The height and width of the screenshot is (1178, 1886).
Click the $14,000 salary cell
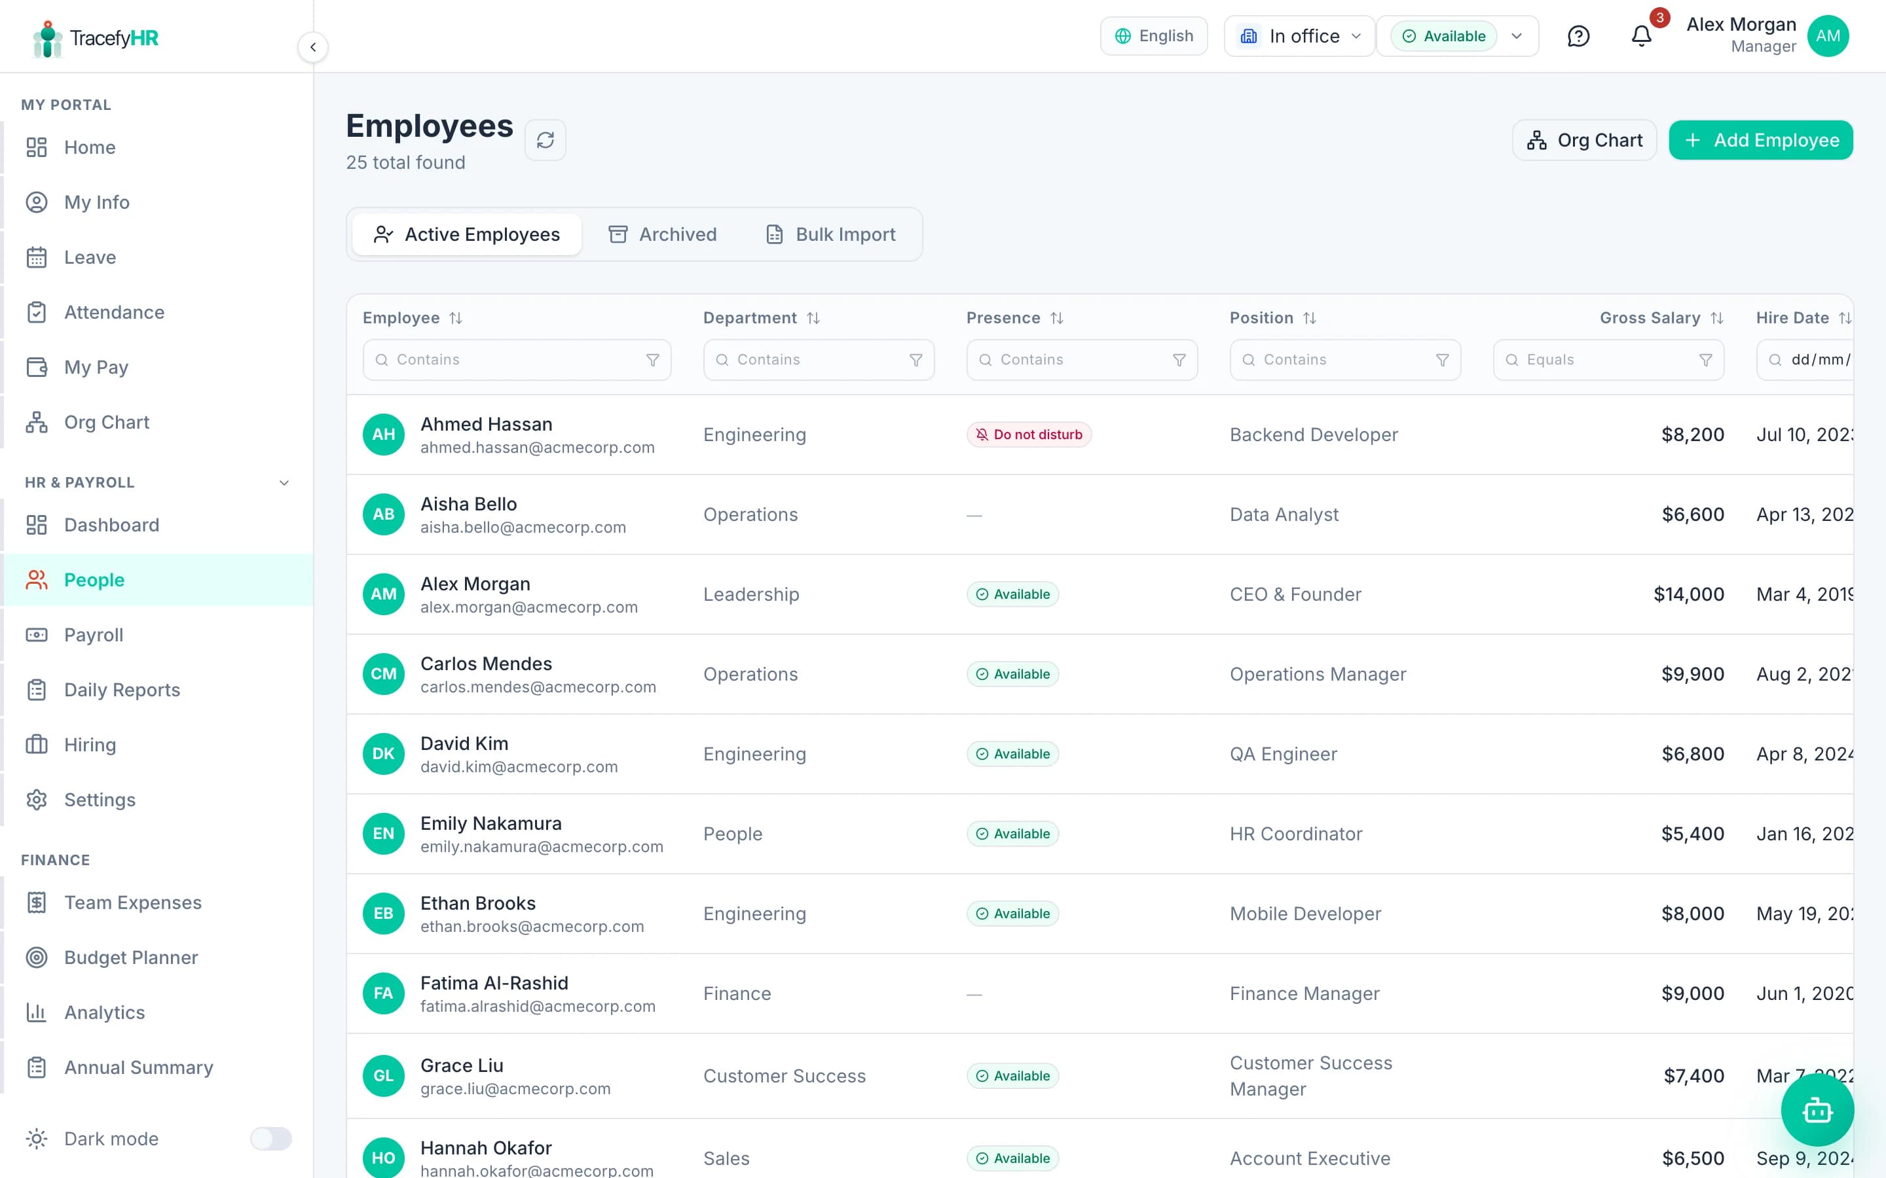[x=1689, y=594]
